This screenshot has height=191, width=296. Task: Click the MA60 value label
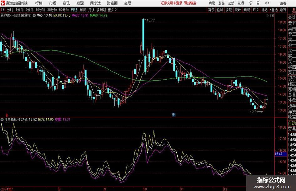(99, 15)
